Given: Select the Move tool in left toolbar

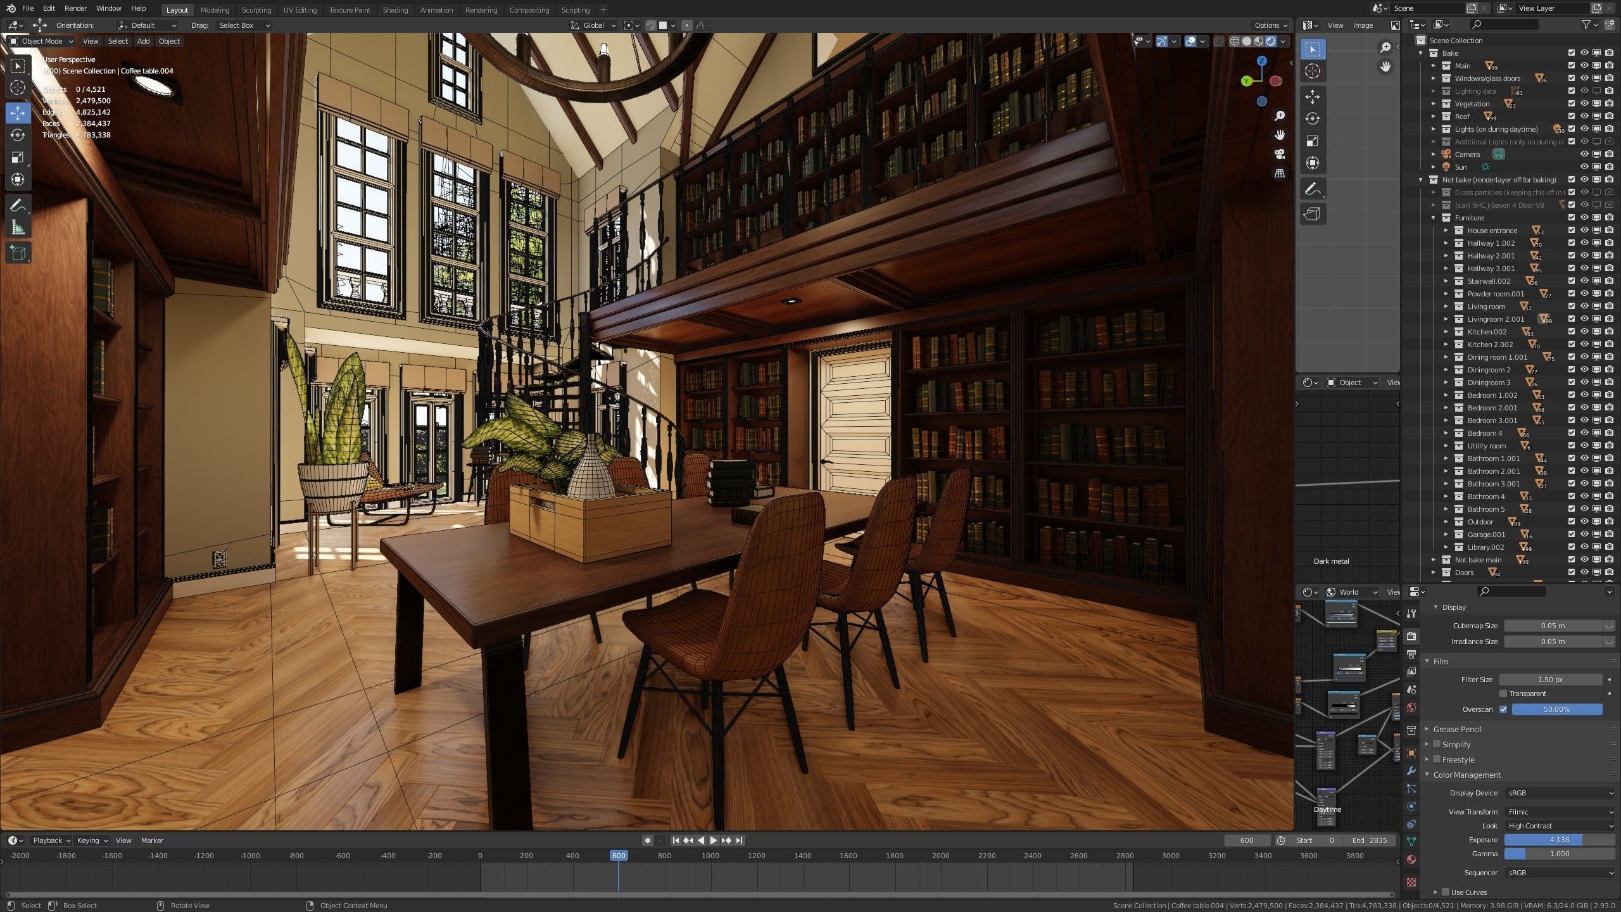Looking at the screenshot, I should 18,113.
